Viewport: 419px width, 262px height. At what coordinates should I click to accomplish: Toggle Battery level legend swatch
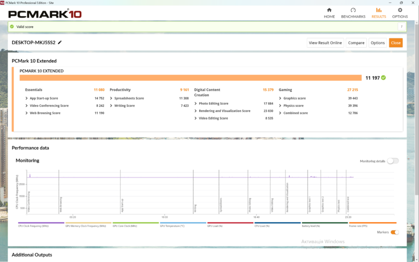point(325,223)
